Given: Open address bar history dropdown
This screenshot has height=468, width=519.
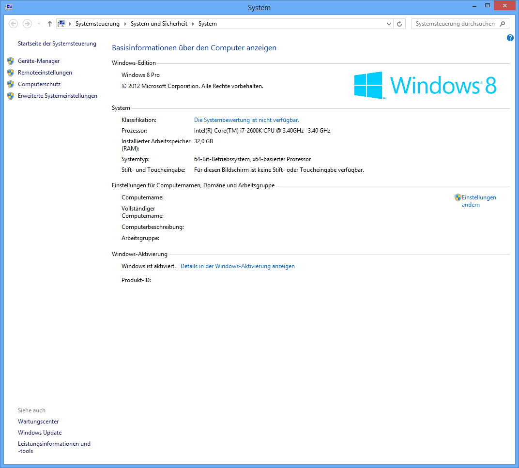Looking at the screenshot, I should pos(389,24).
